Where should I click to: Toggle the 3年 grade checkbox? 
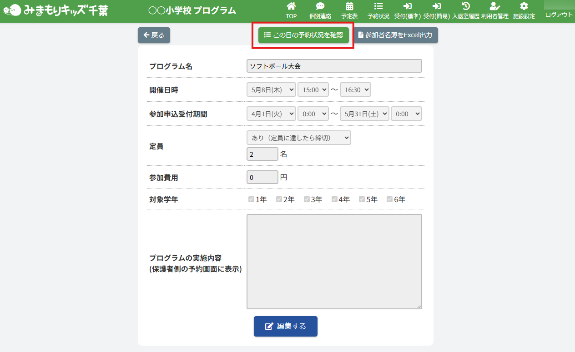(x=307, y=199)
